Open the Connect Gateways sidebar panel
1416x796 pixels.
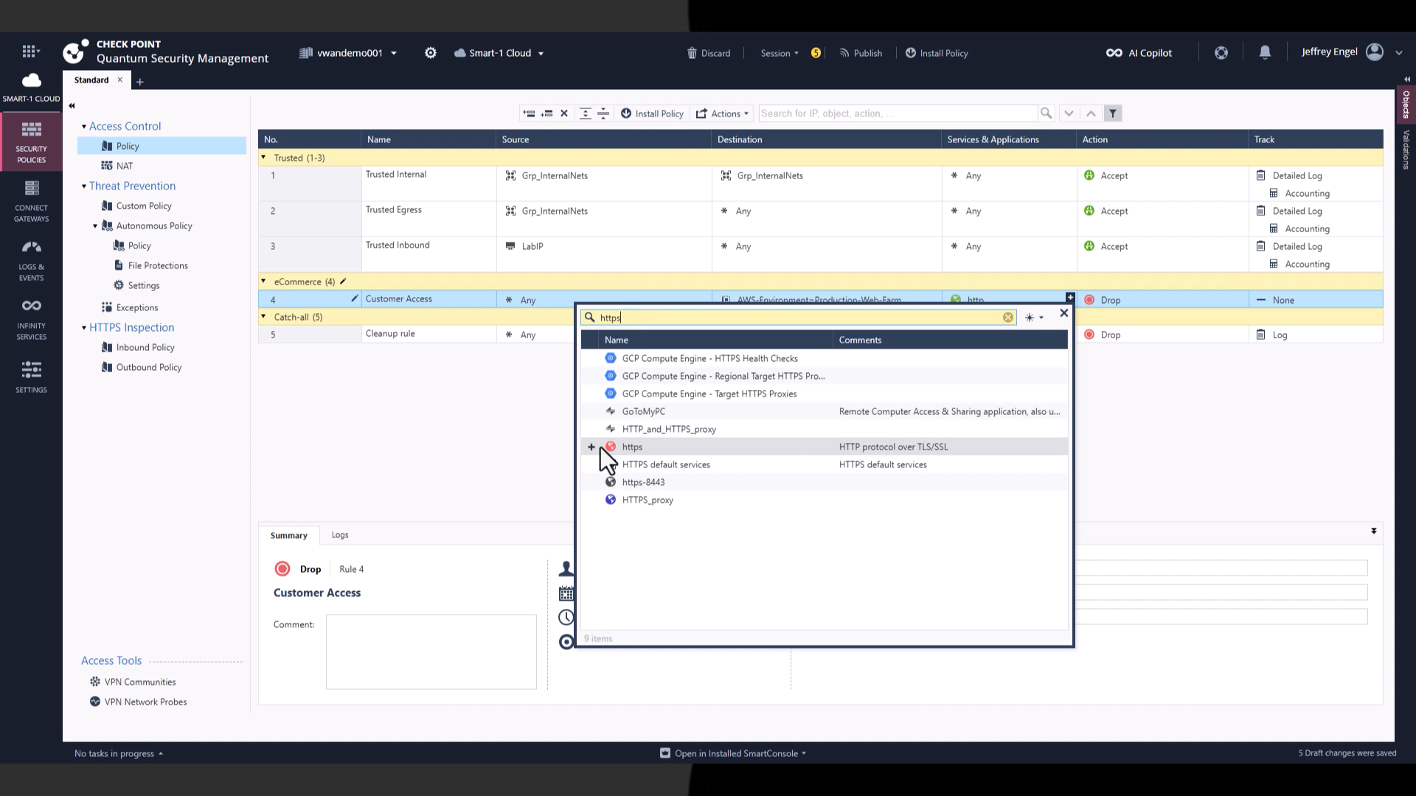point(31,200)
